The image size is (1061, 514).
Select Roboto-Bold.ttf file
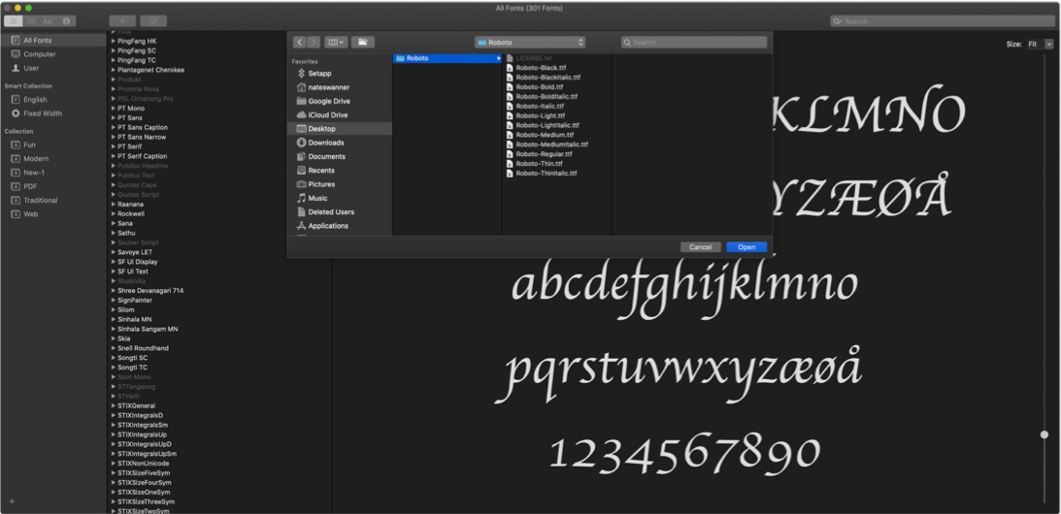pos(540,86)
